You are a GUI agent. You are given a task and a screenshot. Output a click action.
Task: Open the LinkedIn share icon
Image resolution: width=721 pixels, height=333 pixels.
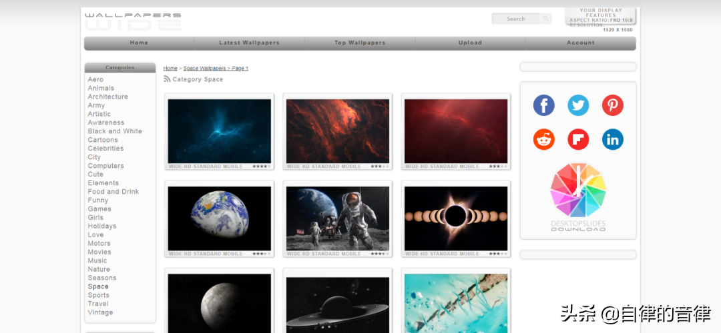pyautogui.click(x=612, y=139)
